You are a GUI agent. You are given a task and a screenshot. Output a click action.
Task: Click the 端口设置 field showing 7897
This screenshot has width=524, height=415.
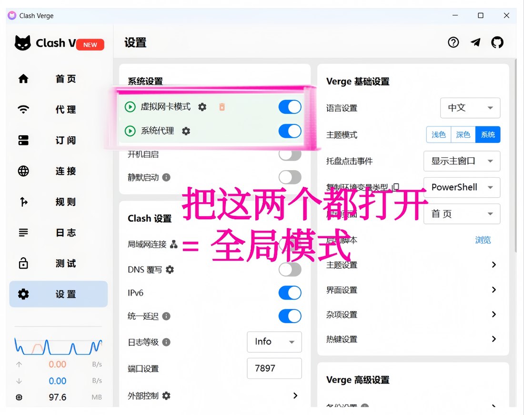coord(274,368)
